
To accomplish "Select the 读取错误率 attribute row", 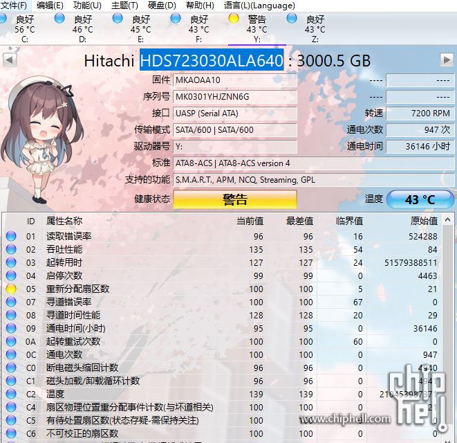I will point(221,236).
